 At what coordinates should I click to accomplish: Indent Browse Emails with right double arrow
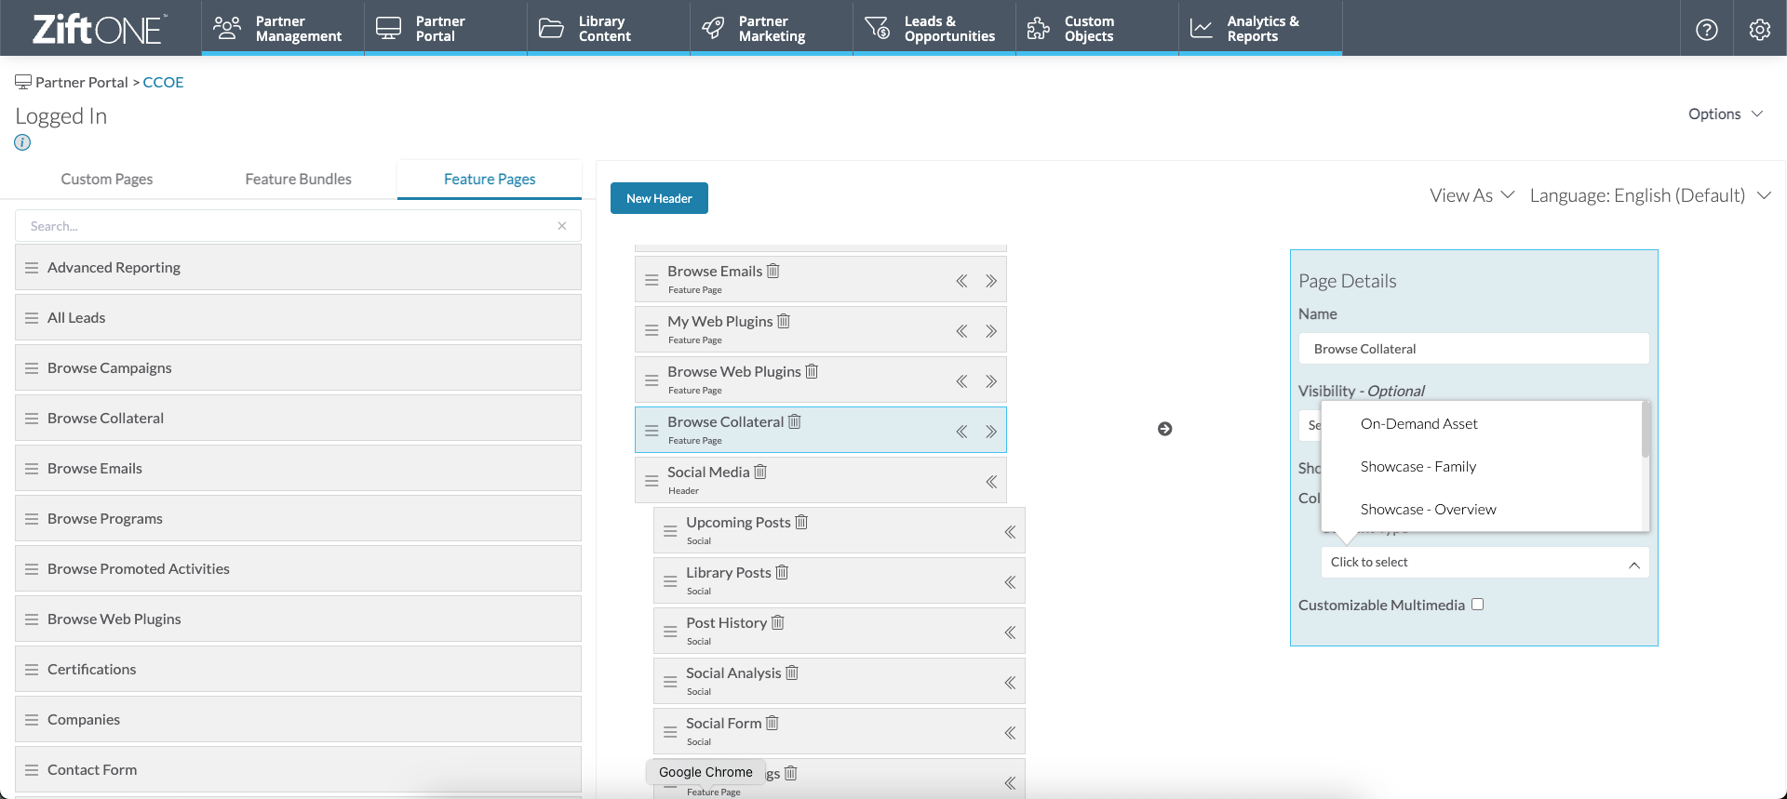(x=991, y=281)
